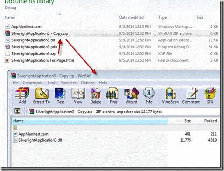Select the 'SilverlightApplication3.dll' name in Explorer
Image resolution: width=224 pixels, height=171 pixels.
33,40
